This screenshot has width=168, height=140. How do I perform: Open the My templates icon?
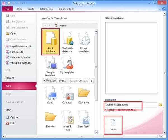(67, 66)
